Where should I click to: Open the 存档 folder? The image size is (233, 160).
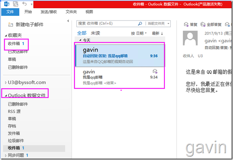click(x=12, y=126)
